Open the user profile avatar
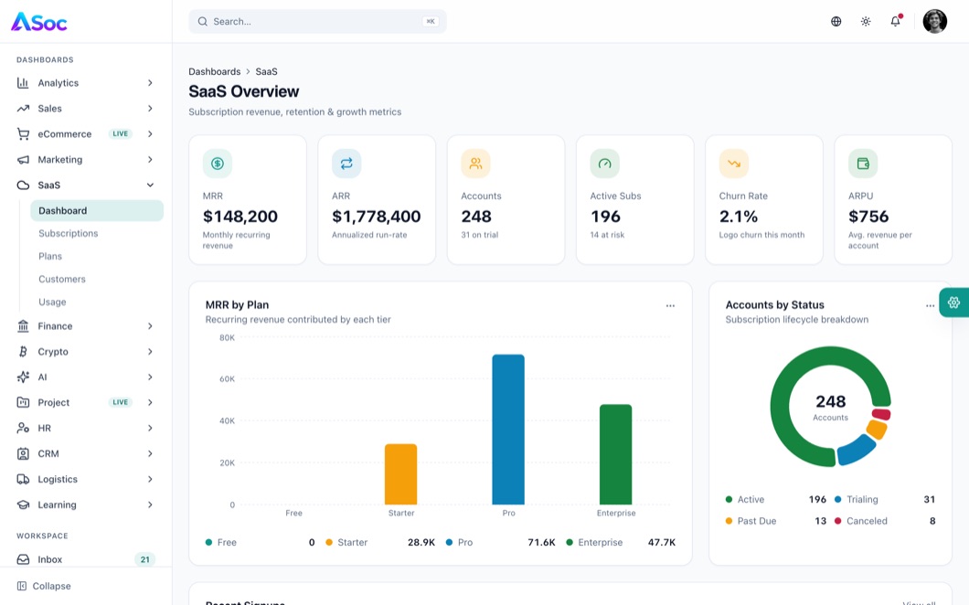This screenshot has height=605, width=969. pyautogui.click(x=935, y=22)
